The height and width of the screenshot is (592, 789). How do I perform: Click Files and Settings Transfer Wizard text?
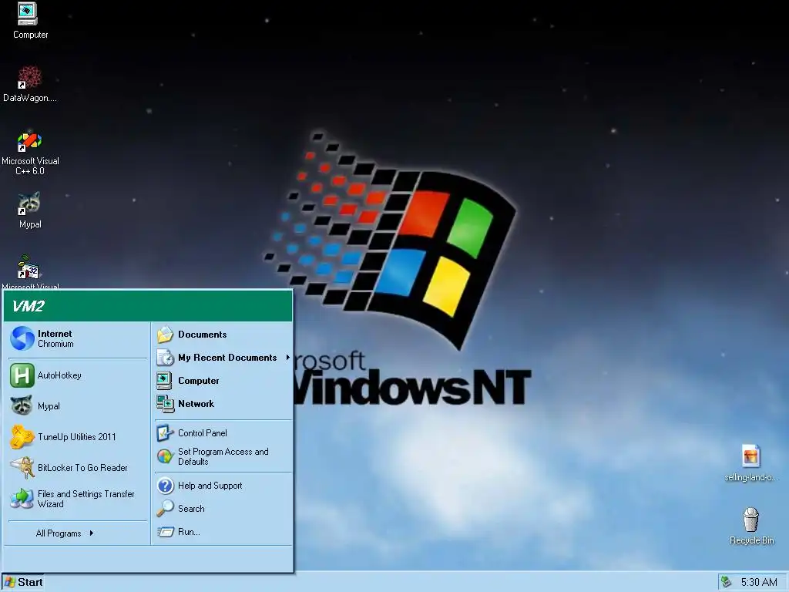pos(86,499)
